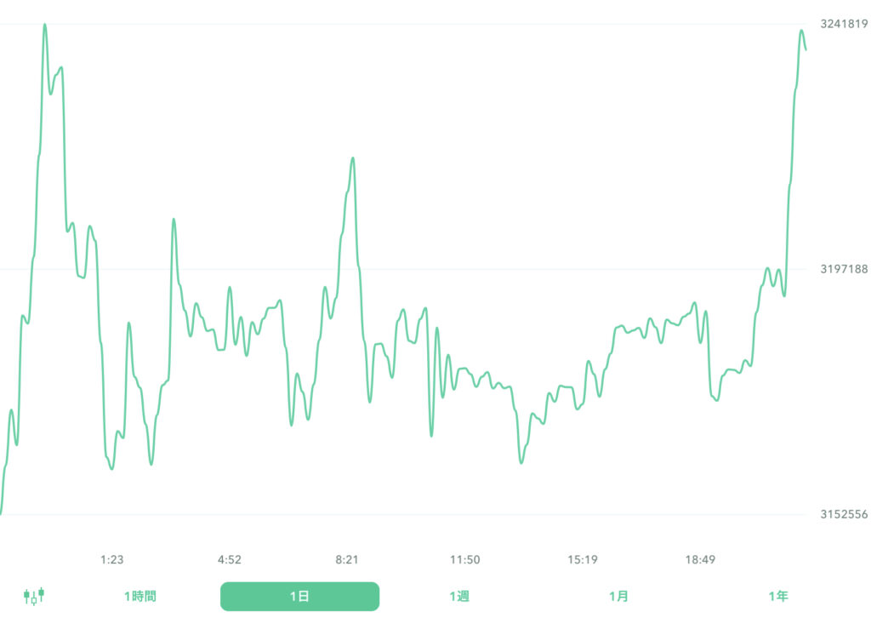Switch to the 1時間 time range
Screen dimensions: 871x618
point(141,596)
